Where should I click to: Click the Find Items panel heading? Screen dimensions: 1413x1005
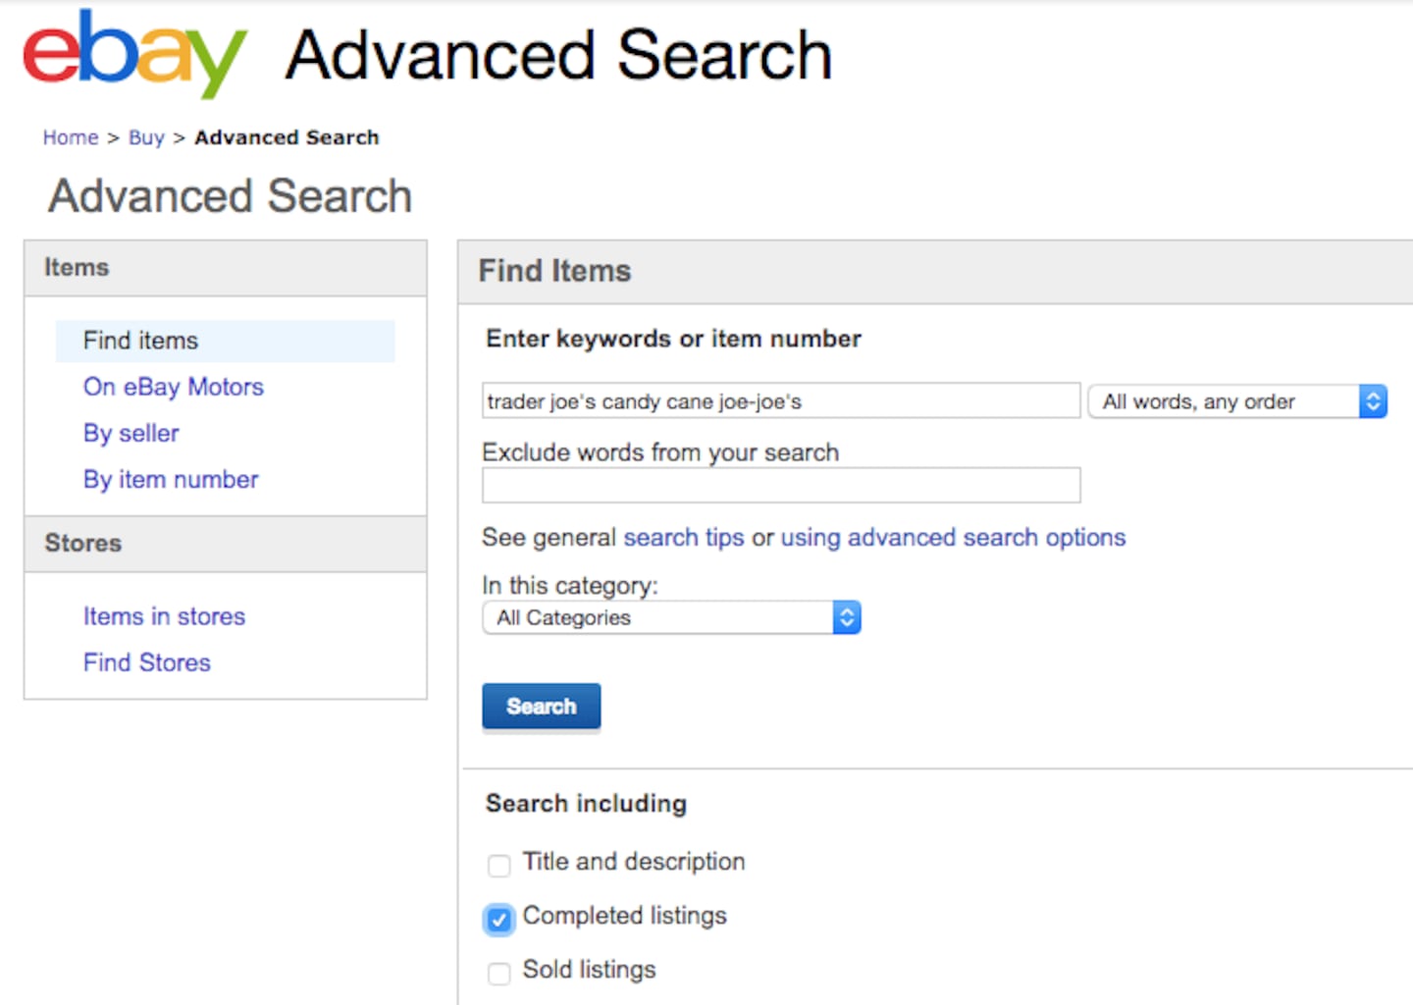pyautogui.click(x=555, y=271)
